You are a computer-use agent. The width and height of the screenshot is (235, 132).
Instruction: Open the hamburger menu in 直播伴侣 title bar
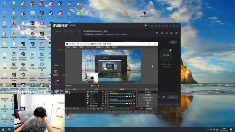coord(167,26)
